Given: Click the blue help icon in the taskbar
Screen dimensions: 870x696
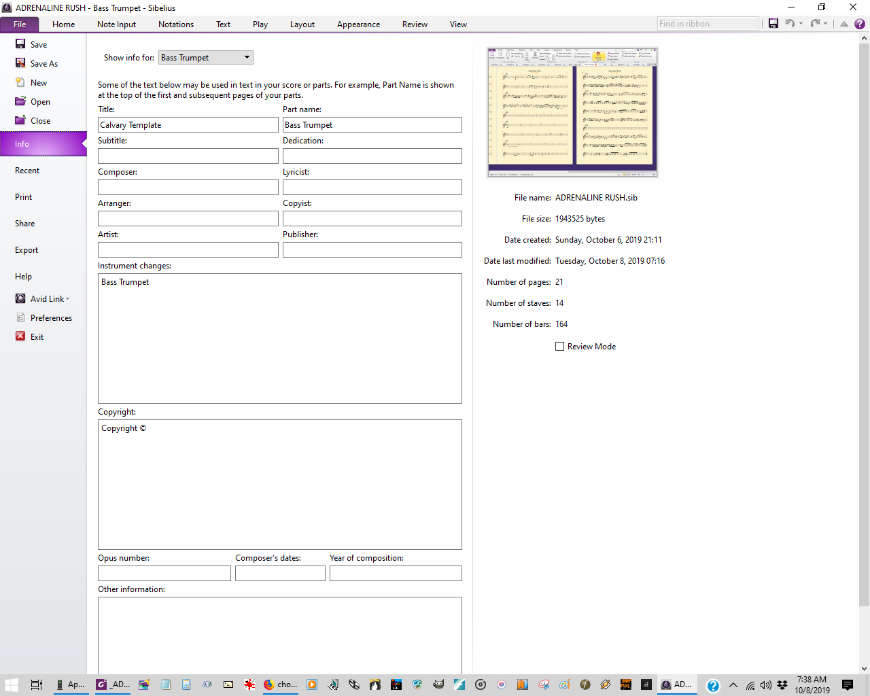Looking at the screenshot, I should click(713, 685).
